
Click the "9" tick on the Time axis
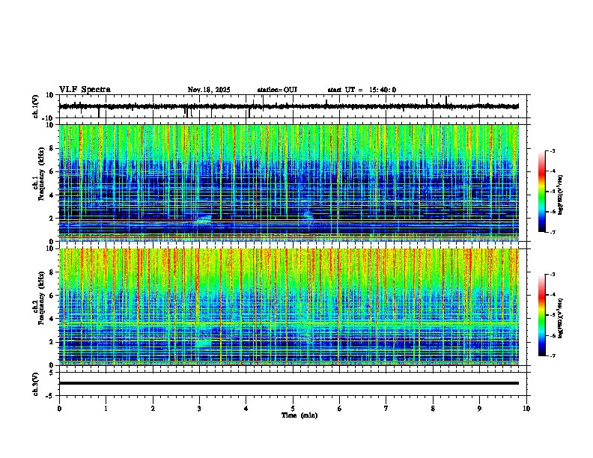pos(479,409)
